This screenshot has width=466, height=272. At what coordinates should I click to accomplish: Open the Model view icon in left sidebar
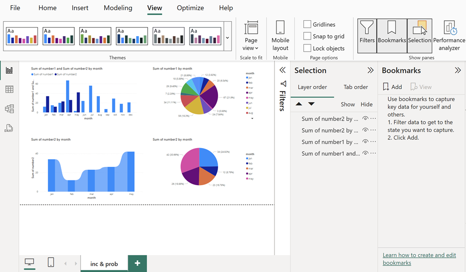click(x=9, y=109)
